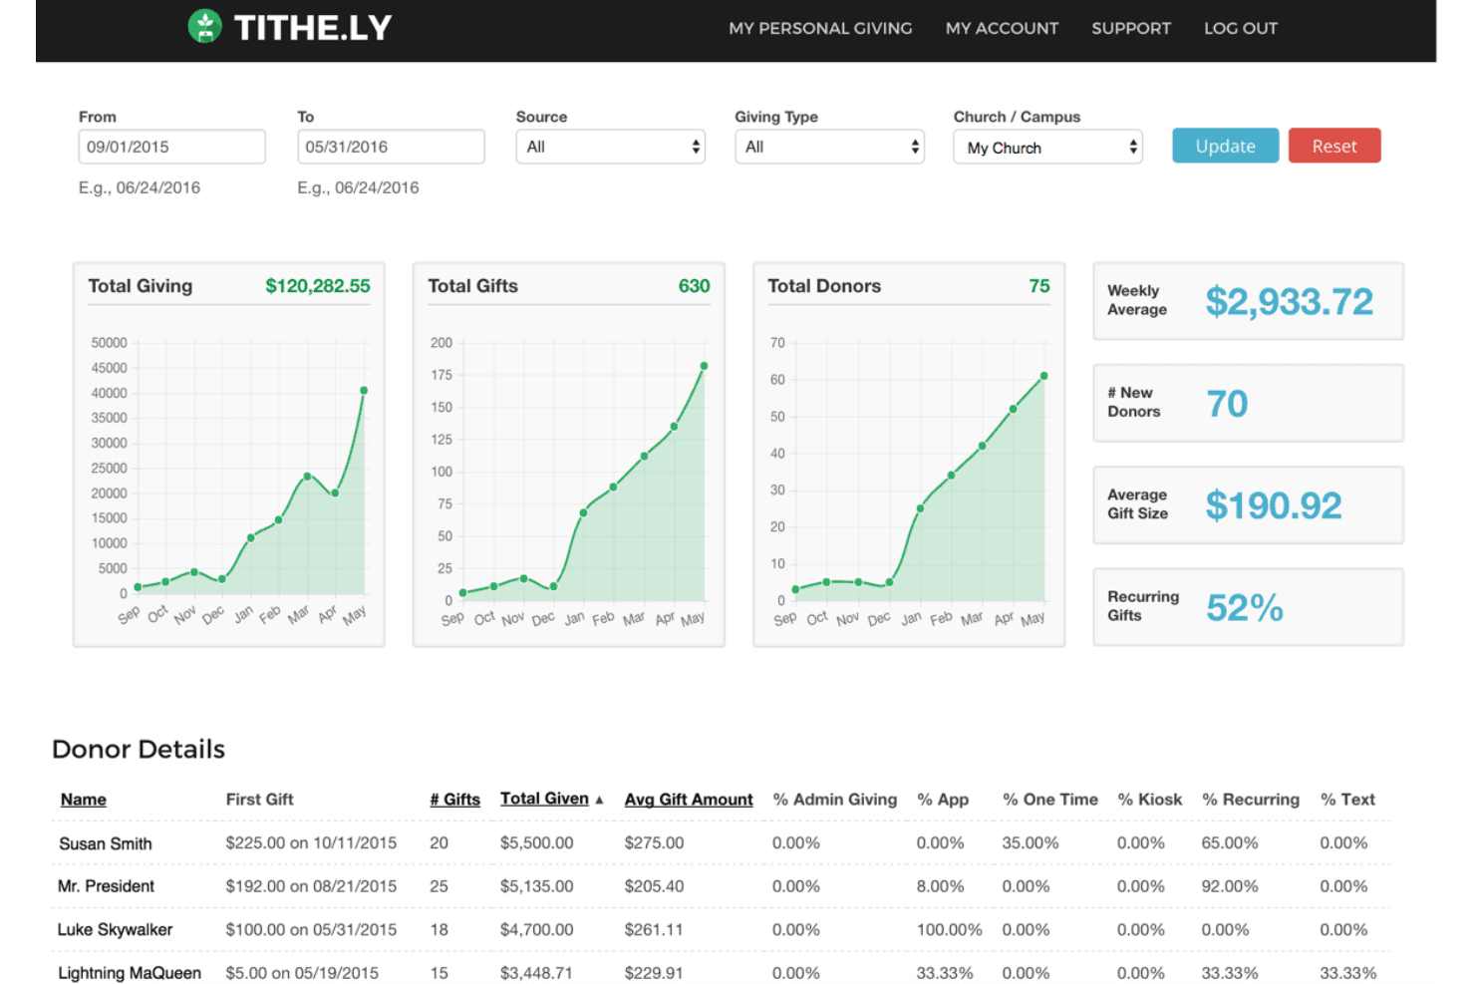Click the % One Time column header

click(1050, 800)
